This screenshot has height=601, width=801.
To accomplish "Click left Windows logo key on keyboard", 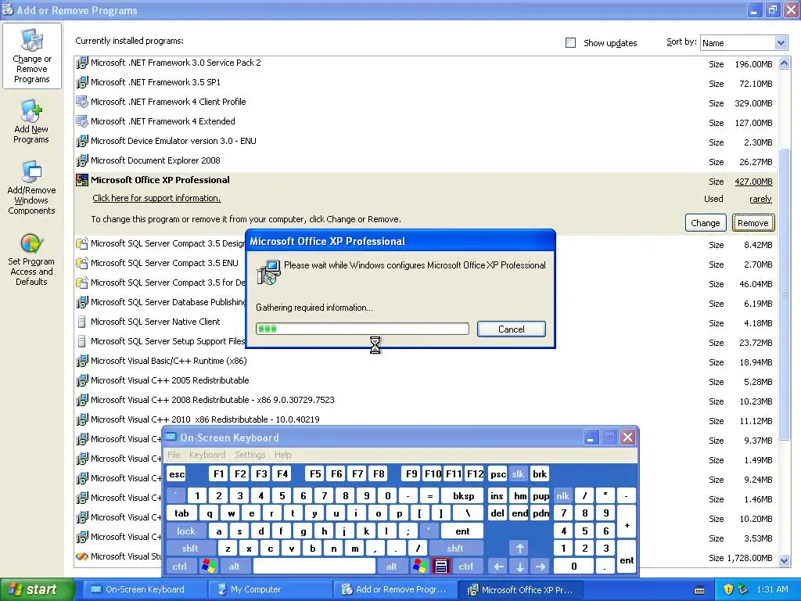I will point(208,567).
